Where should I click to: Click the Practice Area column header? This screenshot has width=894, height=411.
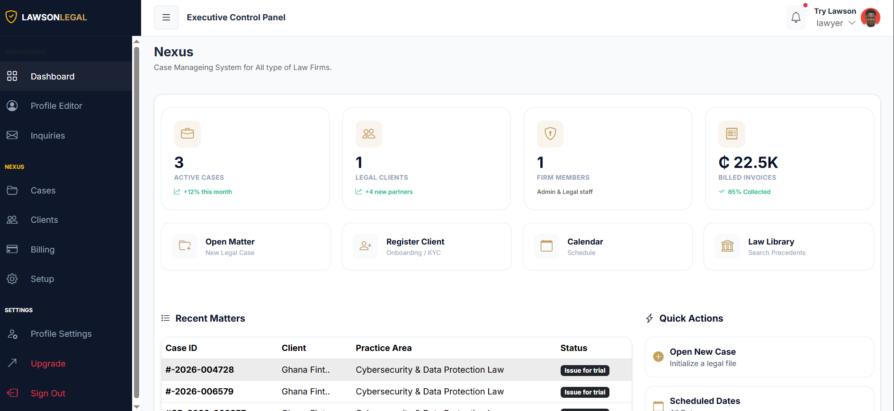tap(384, 348)
